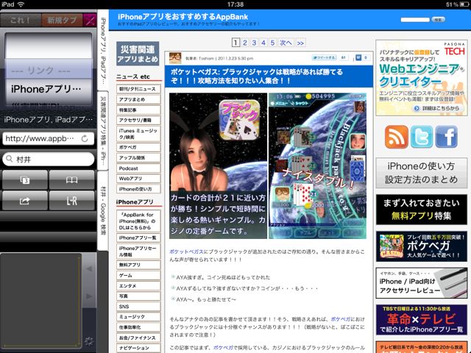Image resolution: width=471 pixels, height=353 pixels.
Task: Select --- リンク --- in the picker wheel
Action: 49,71
